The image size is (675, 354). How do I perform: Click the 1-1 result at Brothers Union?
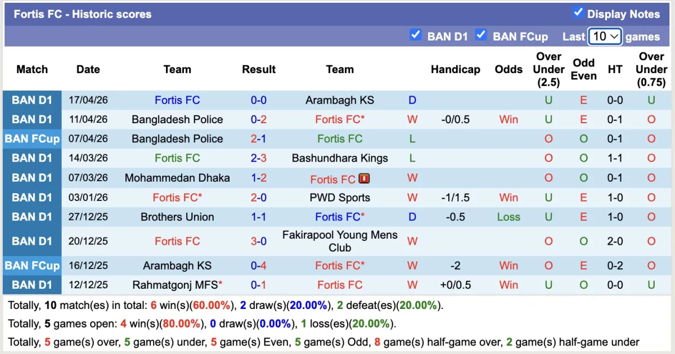pyautogui.click(x=259, y=217)
